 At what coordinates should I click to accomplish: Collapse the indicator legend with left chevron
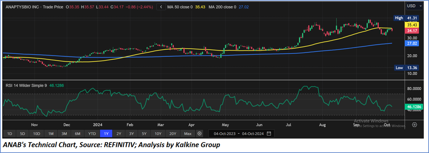(161, 7)
